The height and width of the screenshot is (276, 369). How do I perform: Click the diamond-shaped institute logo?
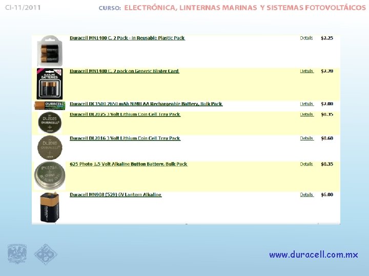(x=46, y=254)
